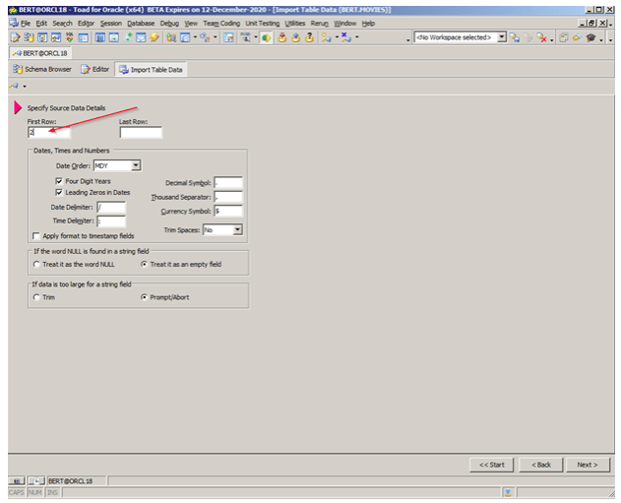This screenshot has height=503, width=621.
Task: Click the rollback icon with blue arrow
Action: coord(296,37)
